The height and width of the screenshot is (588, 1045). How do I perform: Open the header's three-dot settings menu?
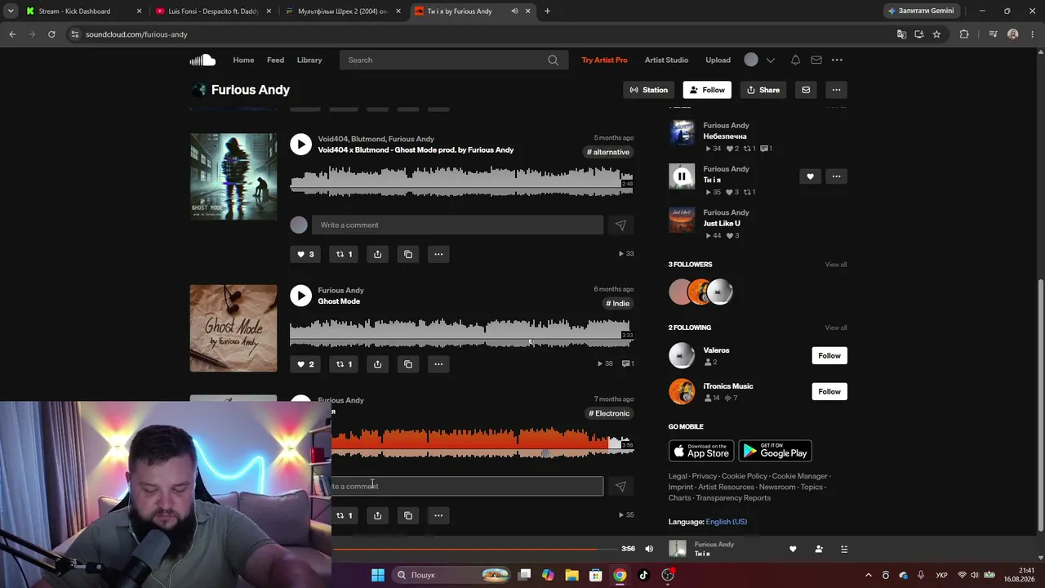point(837,60)
